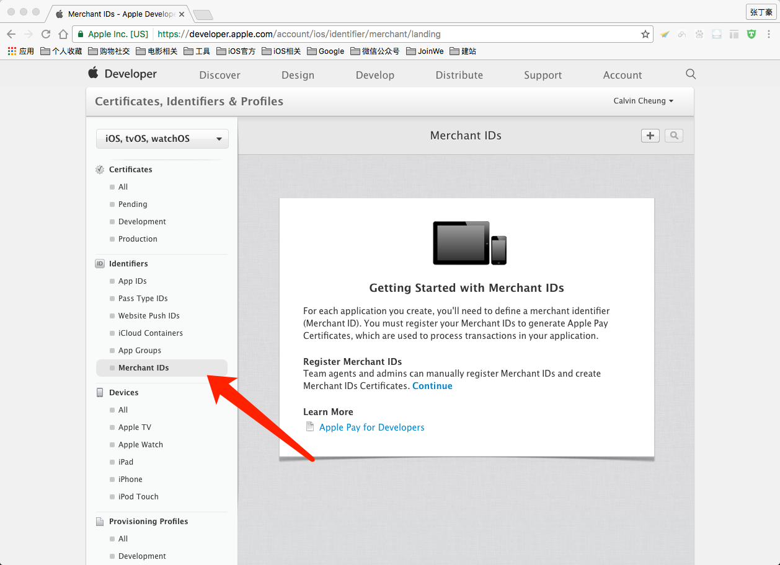This screenshot has width=780, height=565.
Task: Open the 工具 bookmarks folder
Action: click(x=197, y=51)
